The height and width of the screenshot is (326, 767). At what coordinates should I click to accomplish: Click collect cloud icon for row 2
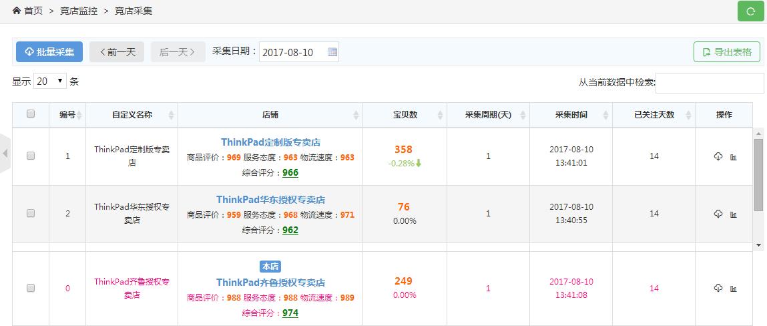click(718, 213)
